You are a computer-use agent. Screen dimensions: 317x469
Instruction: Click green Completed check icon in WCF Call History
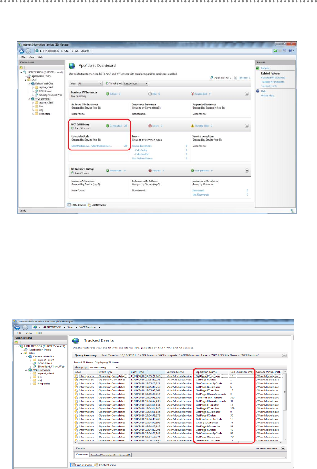(x=107, y=126)
